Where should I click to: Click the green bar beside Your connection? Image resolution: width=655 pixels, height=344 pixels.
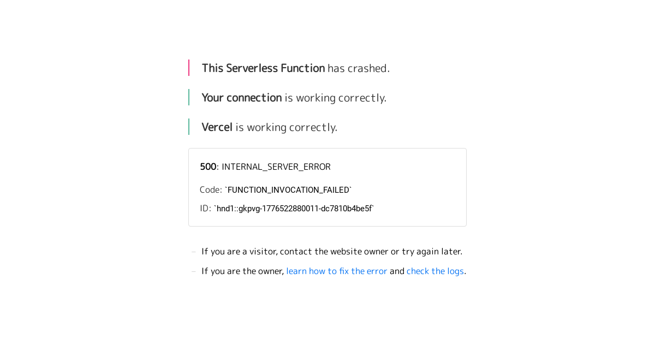click(189, 97)
